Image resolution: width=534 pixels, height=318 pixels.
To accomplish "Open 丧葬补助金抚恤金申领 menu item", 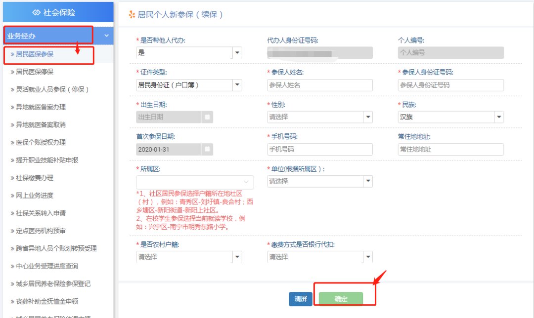I will click(44, 301).
